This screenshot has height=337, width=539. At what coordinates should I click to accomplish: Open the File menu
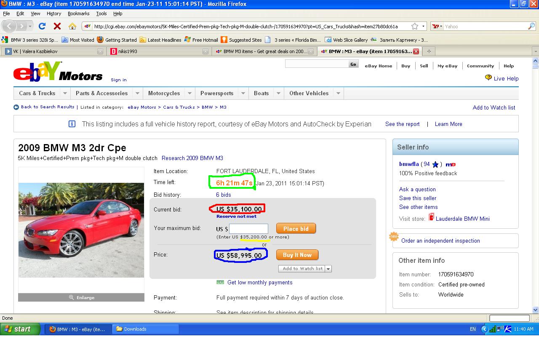point(6,13)
